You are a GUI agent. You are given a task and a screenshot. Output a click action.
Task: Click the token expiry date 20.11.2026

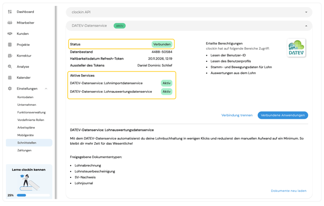coord(160,59)
